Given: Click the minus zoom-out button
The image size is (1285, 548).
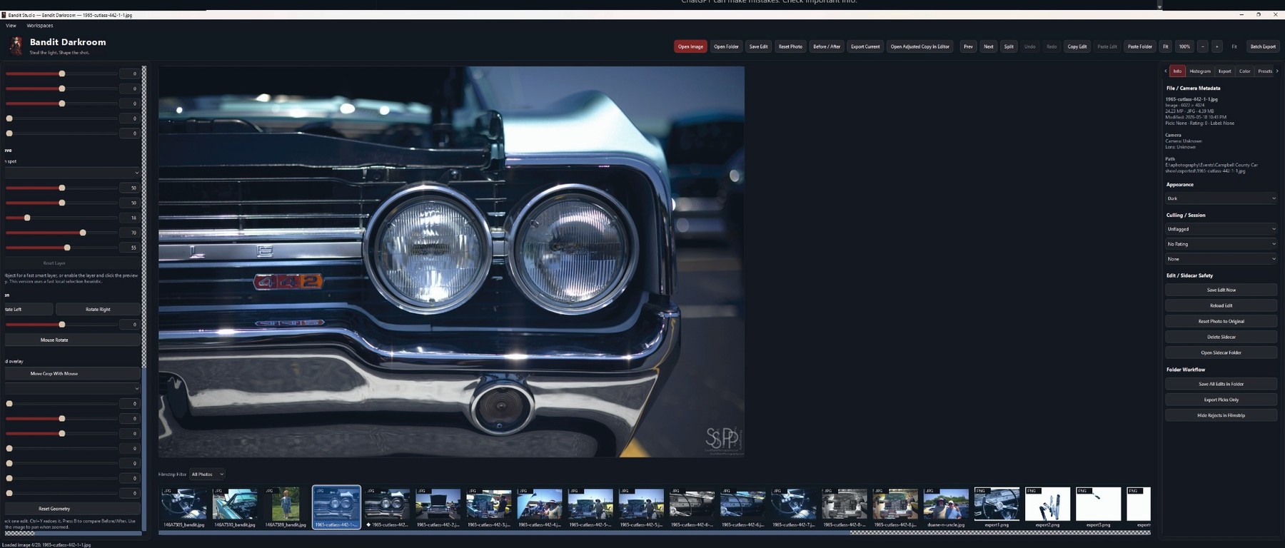Looking at the screenshot, I should point(1203,46).
